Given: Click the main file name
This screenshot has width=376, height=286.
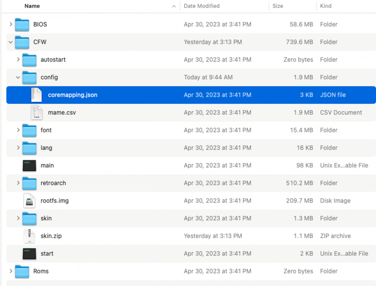Looking at the screenshot, I should tap(47, 165).
